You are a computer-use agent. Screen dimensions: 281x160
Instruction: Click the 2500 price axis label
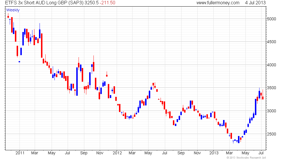(x=271, y=134)
